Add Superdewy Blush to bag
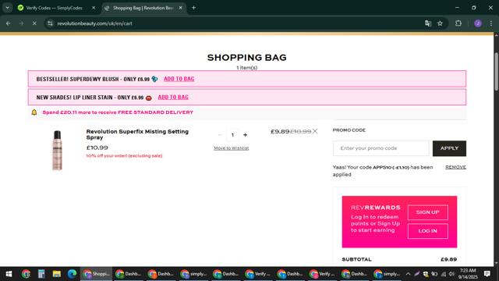 (179, 79)
